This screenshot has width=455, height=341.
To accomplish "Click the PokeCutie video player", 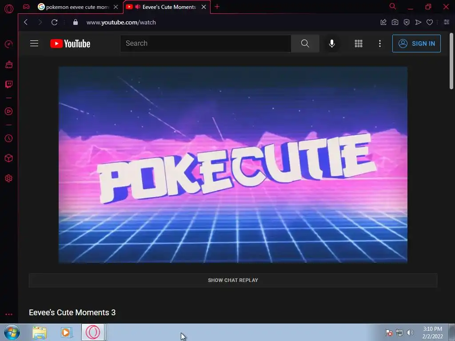I will point(233,165).
